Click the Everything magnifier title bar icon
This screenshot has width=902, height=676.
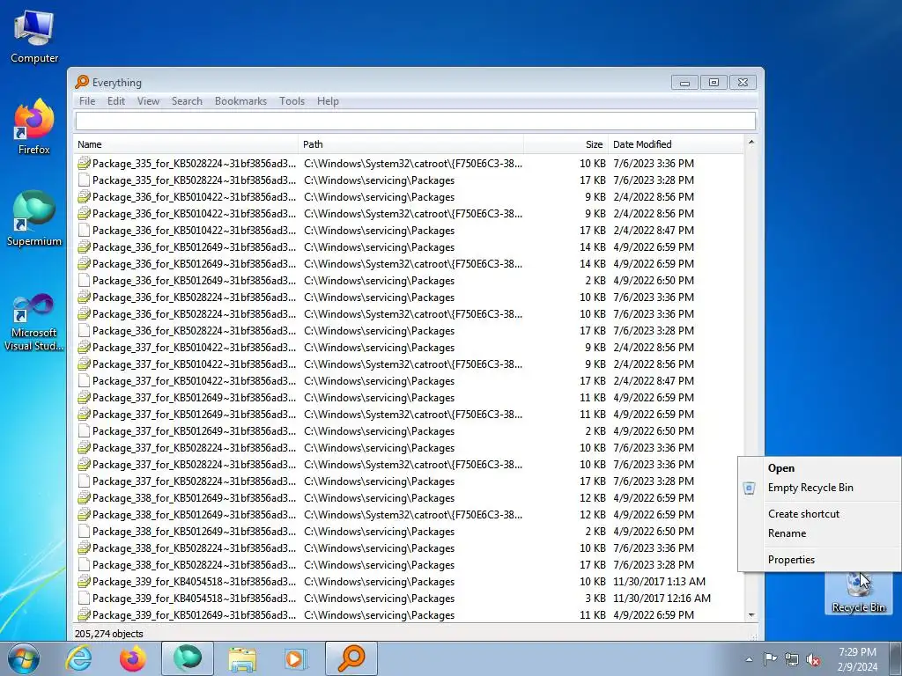point(82,82)
